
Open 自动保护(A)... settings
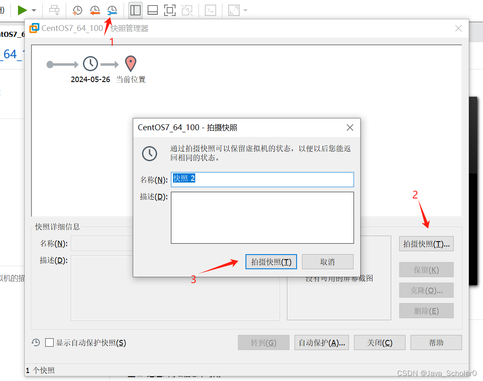point(322,342)
